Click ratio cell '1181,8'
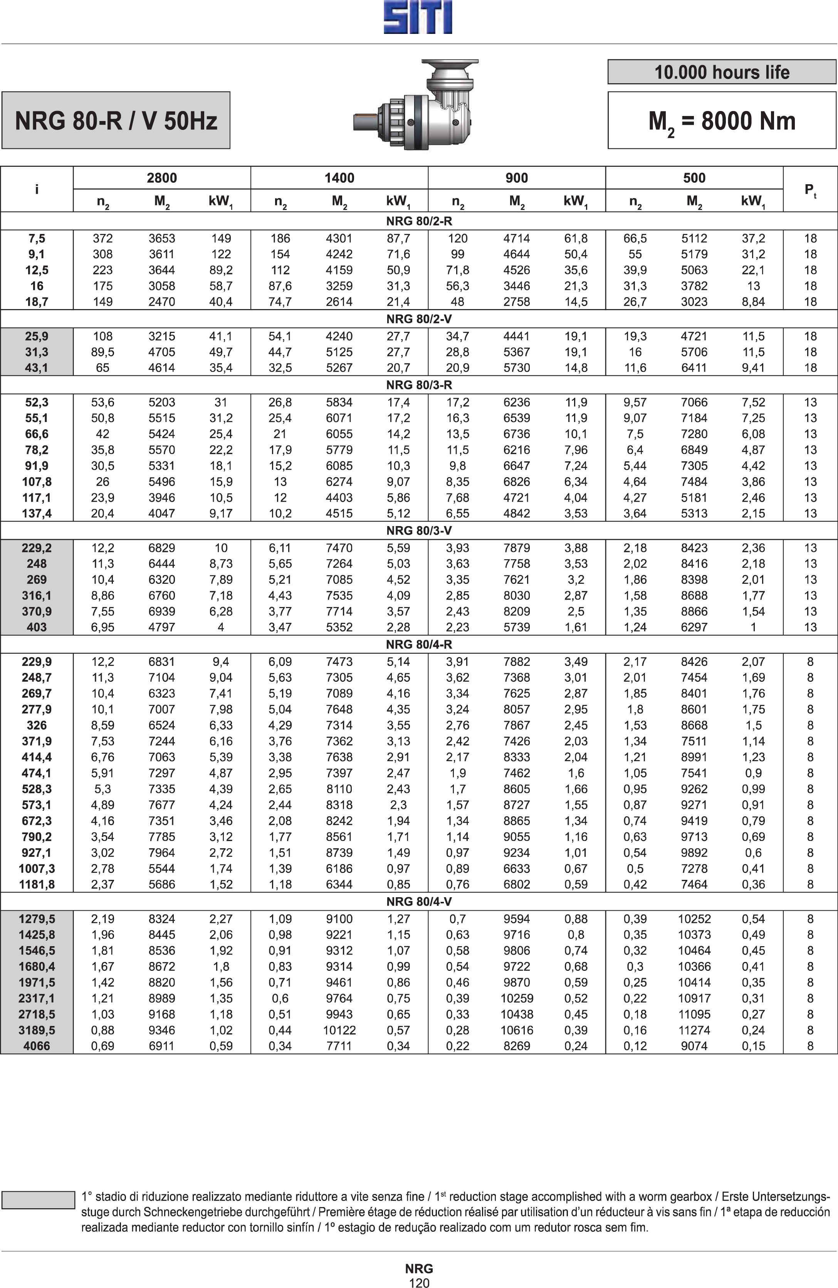 point(37,884)
